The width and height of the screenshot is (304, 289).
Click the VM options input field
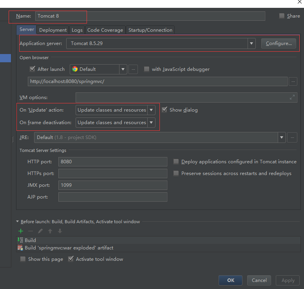tap(186, 97)
